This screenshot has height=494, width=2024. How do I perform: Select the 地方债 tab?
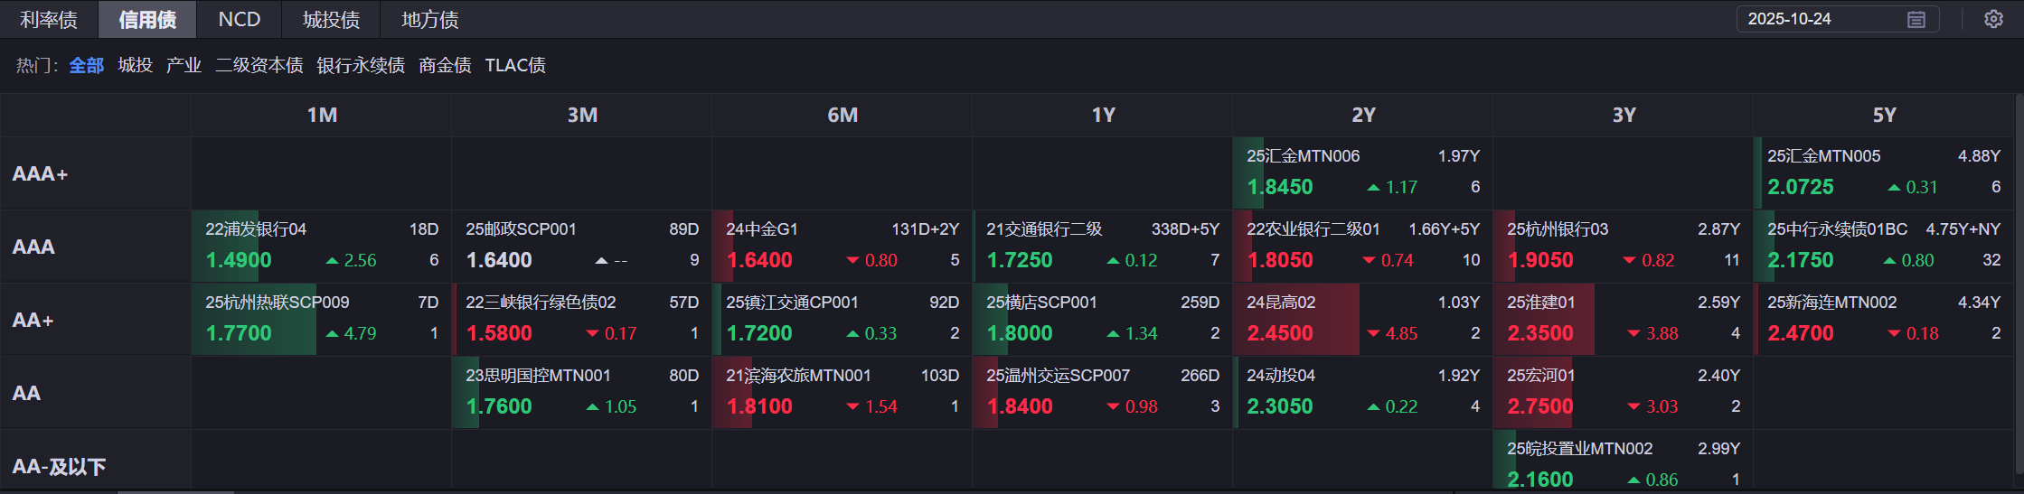pos(429,19)
